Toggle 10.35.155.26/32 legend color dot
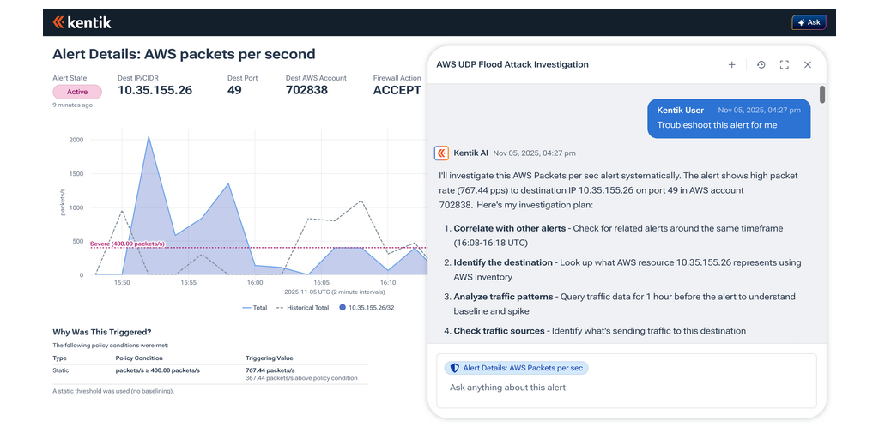 [343, 307]
